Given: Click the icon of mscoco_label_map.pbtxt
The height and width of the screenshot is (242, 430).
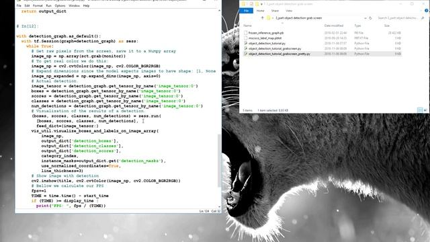Looking at the screenshot, I should [x=246, y=38].
